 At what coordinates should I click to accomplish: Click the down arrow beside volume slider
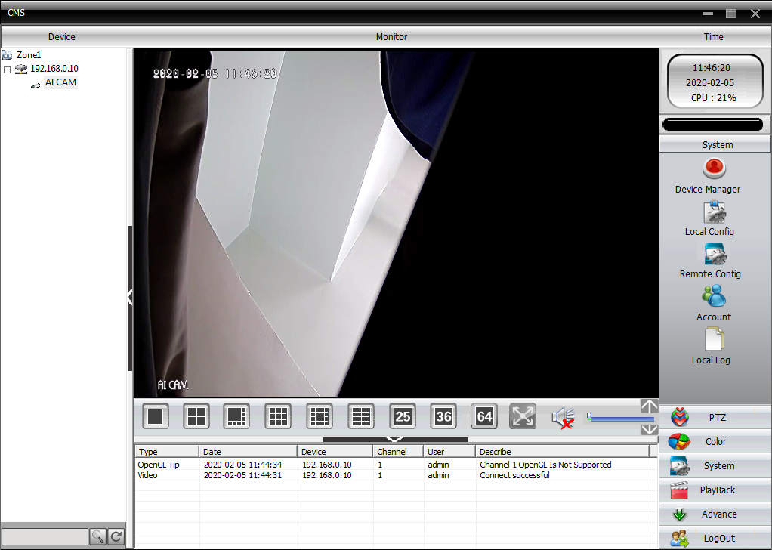click(x=649, y=429)
